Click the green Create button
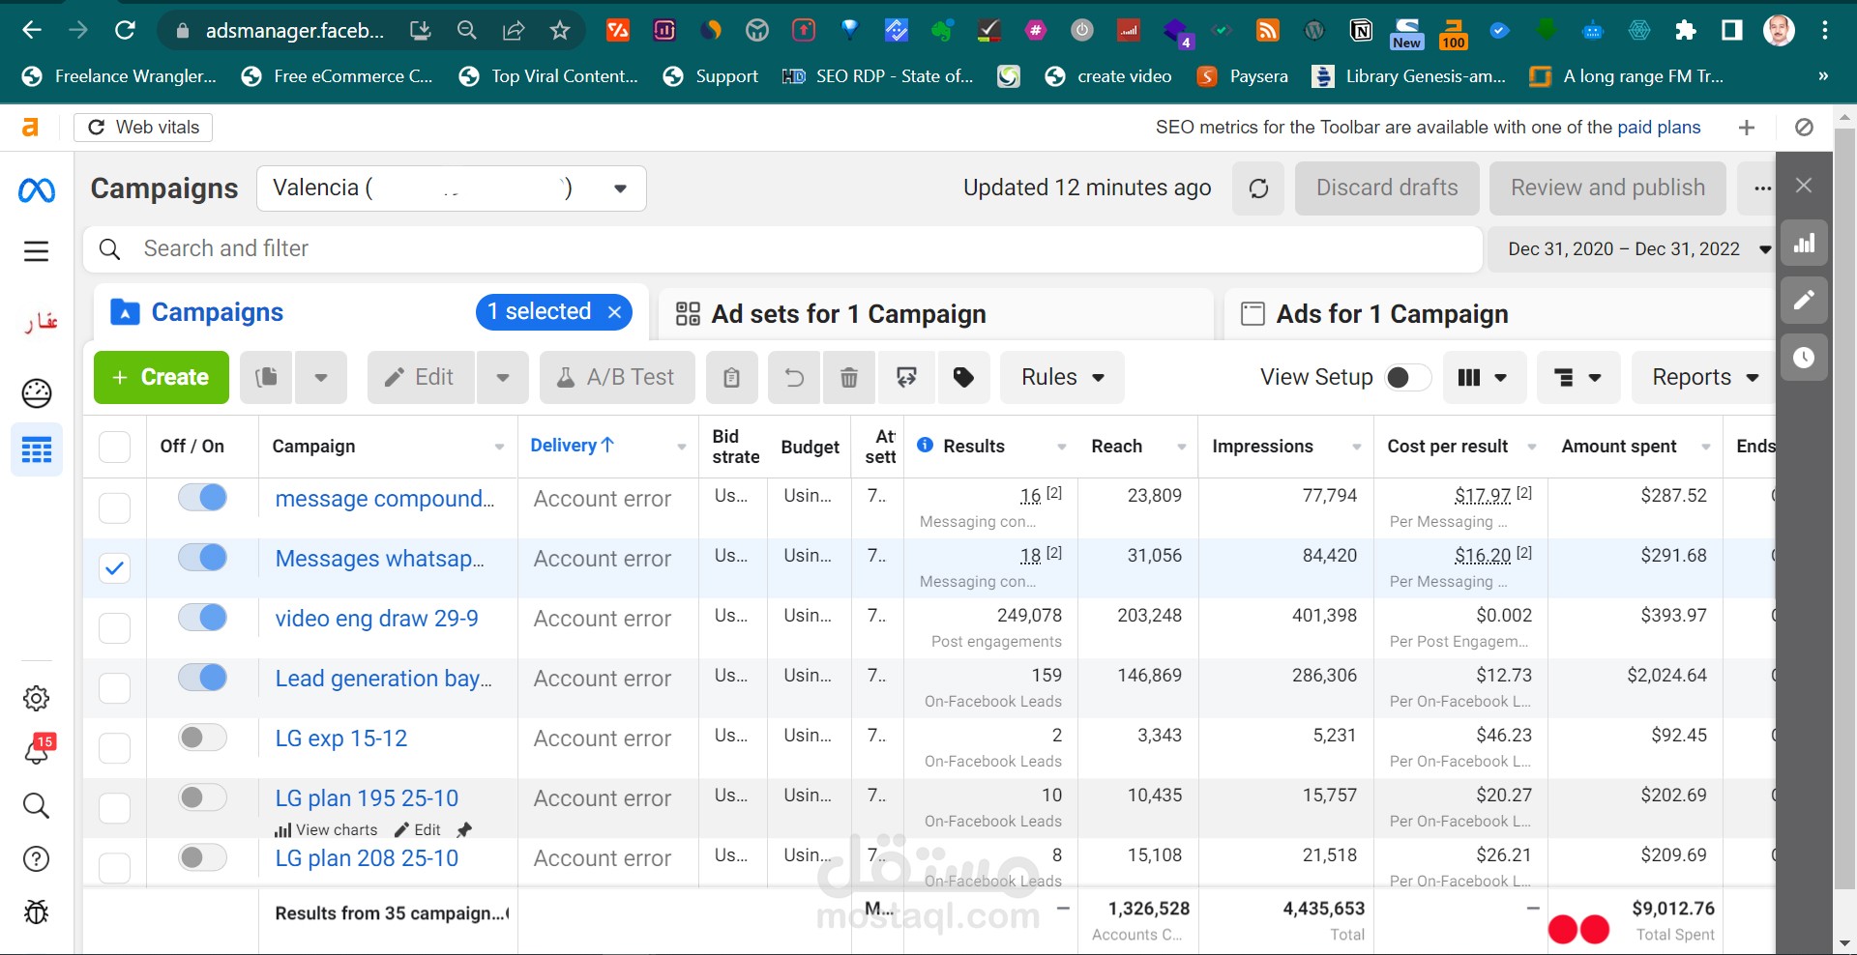This screenshot has width=1857, height=955. [162, 377]
